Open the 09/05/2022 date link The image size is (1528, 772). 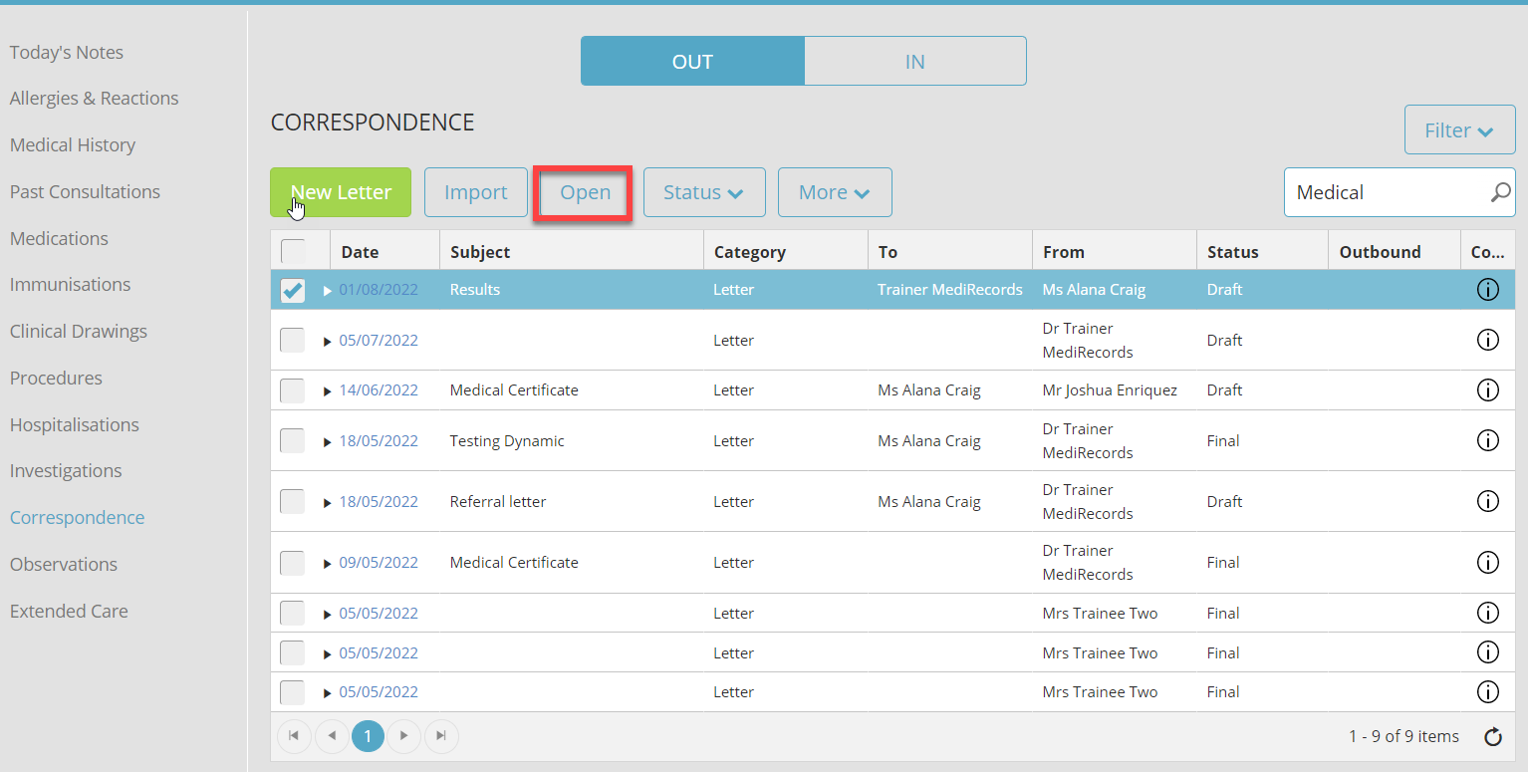pos(379,562)
